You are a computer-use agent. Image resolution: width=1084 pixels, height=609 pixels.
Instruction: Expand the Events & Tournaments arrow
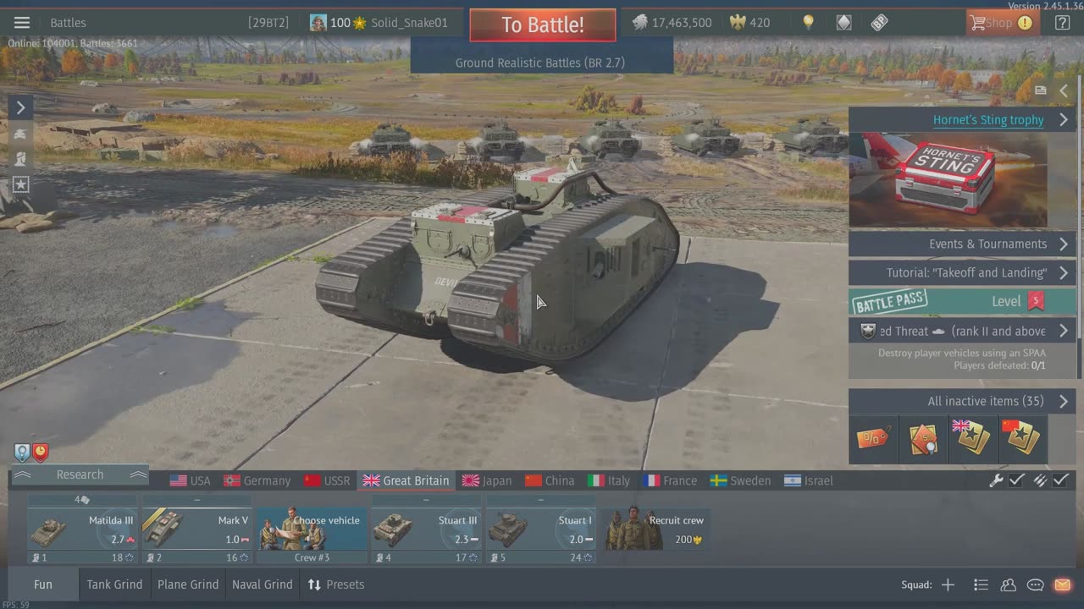[1064, 244]
